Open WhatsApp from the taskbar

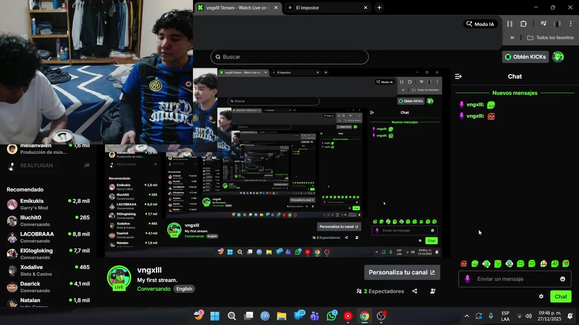coord(332,316)
